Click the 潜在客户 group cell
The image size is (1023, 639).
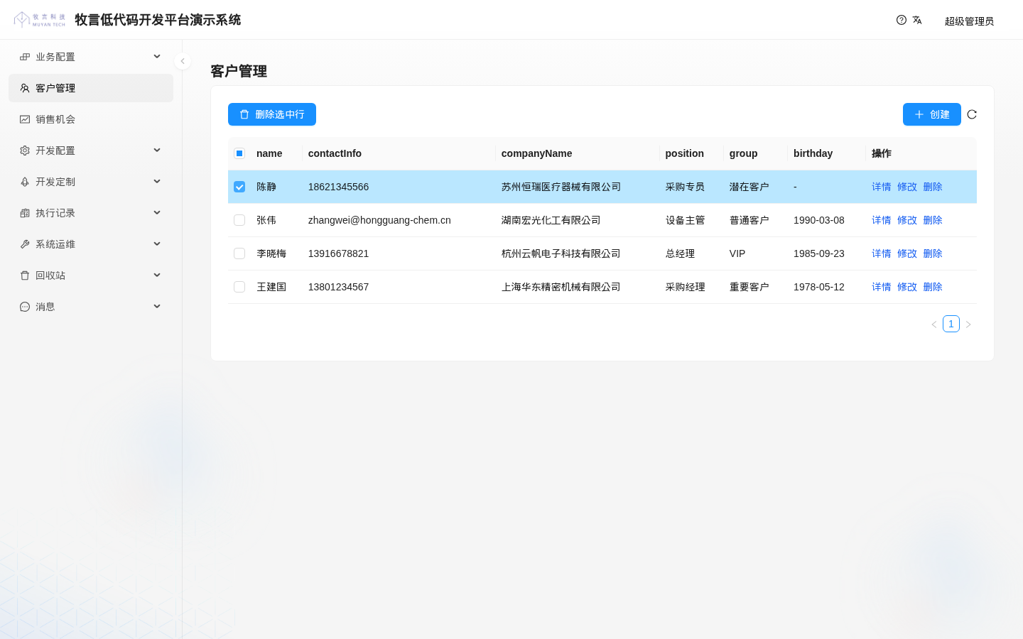click(749, 187)
